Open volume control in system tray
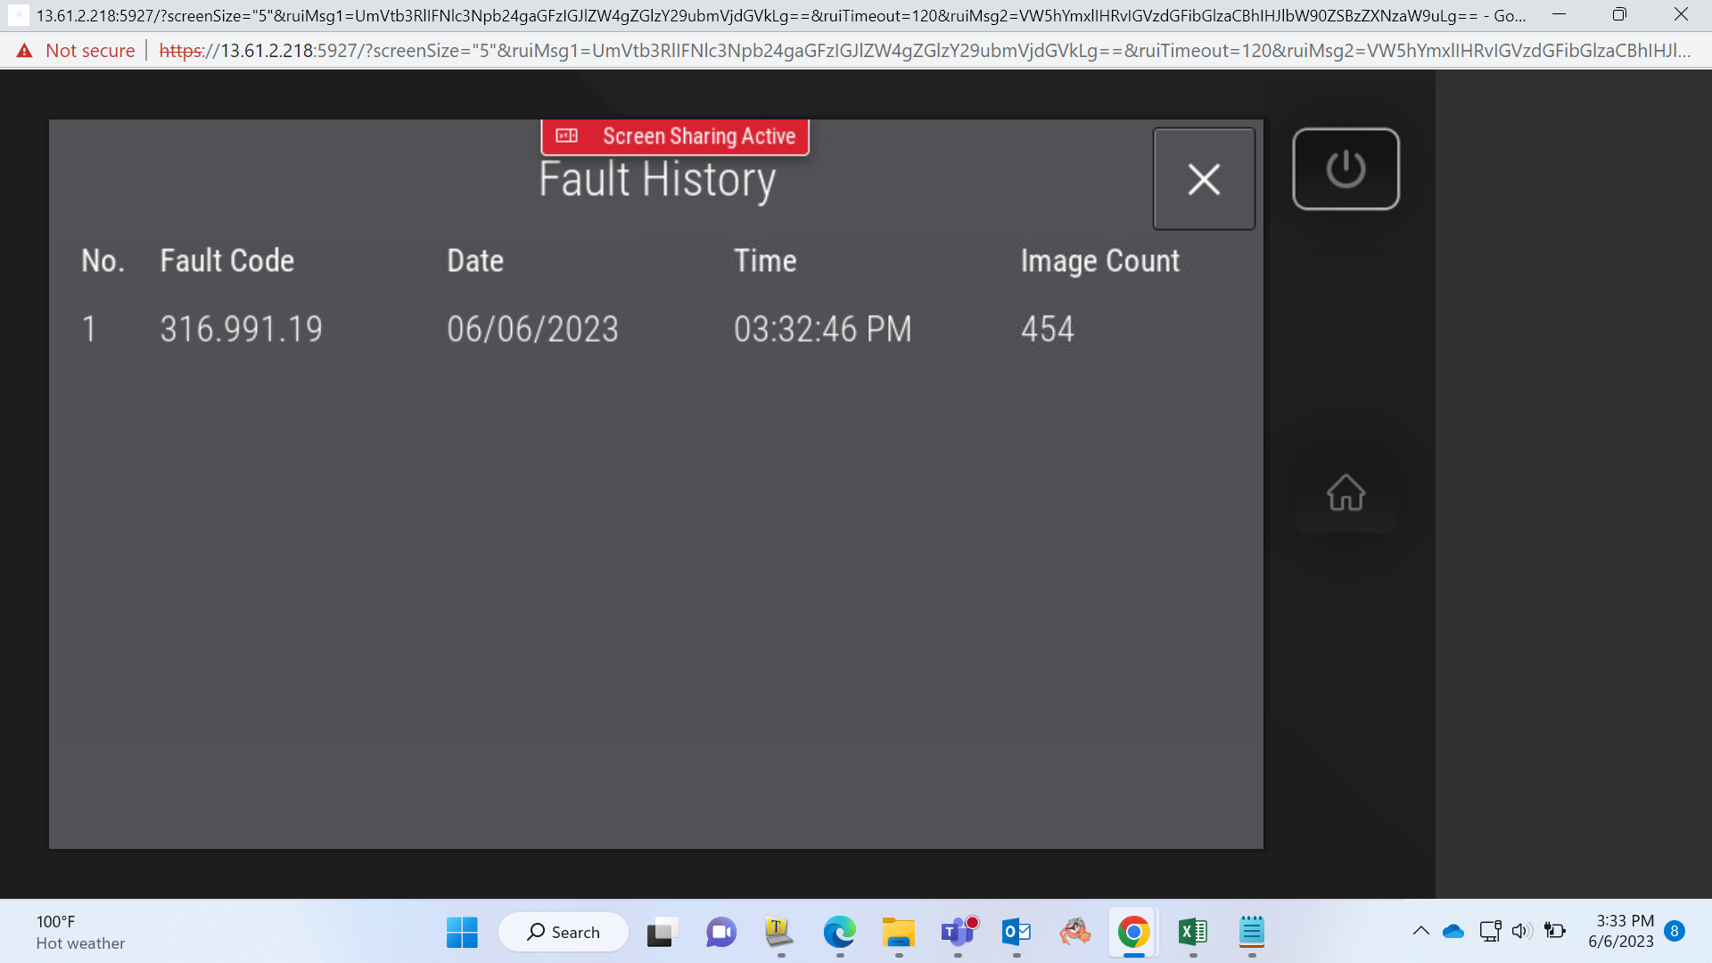The image size is (1712, 963). 1521,931
